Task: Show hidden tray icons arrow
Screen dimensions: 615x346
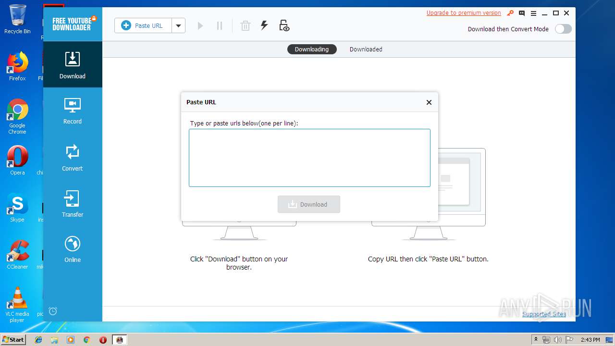Action: (536, 340)
